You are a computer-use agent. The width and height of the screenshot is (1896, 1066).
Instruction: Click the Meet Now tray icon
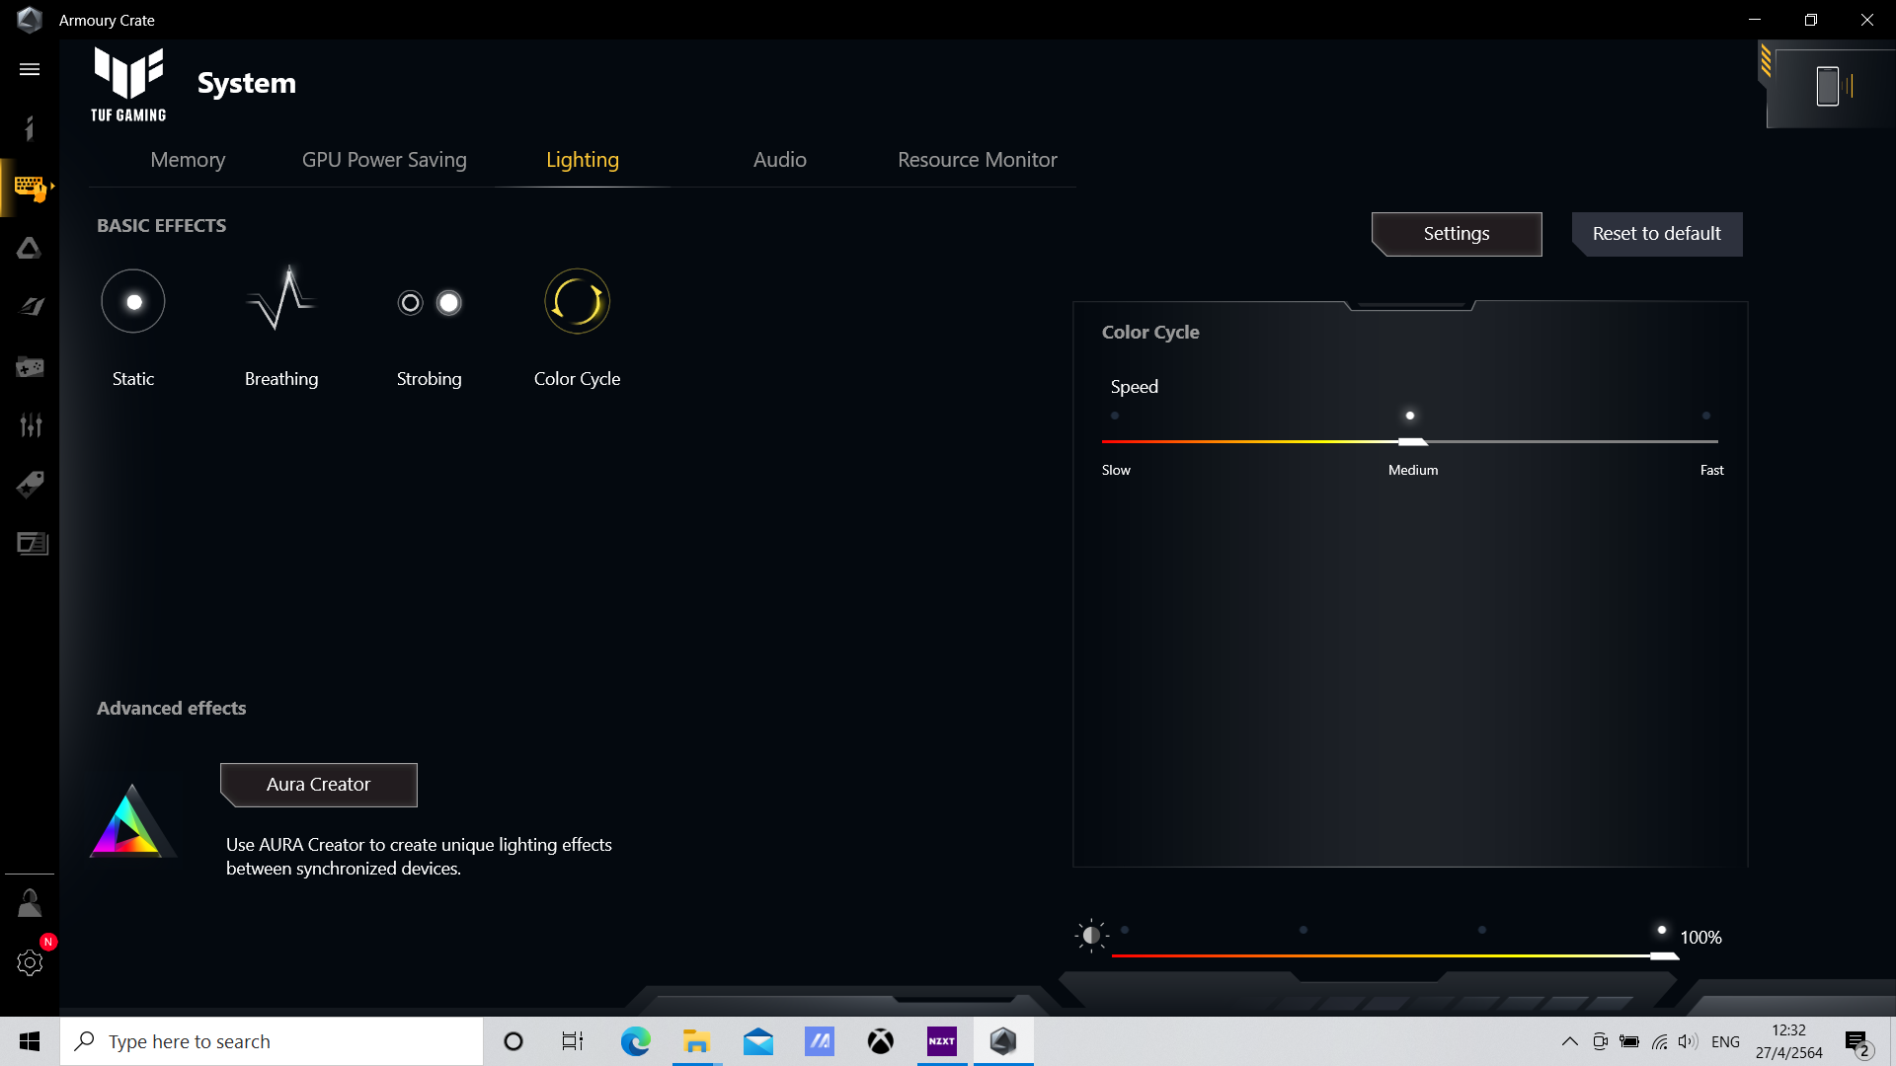point(1600,1041)
